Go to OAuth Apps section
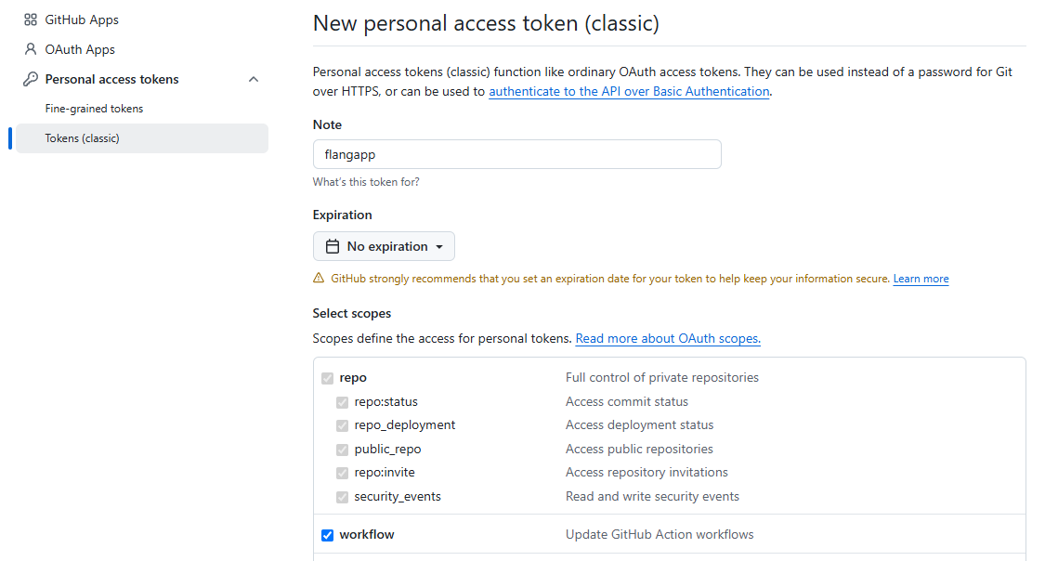This screenshot has height=561, width=1045. [80, 49]
